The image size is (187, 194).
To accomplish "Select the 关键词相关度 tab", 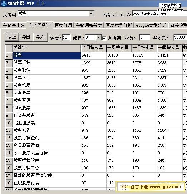I will tap(89, 25).
